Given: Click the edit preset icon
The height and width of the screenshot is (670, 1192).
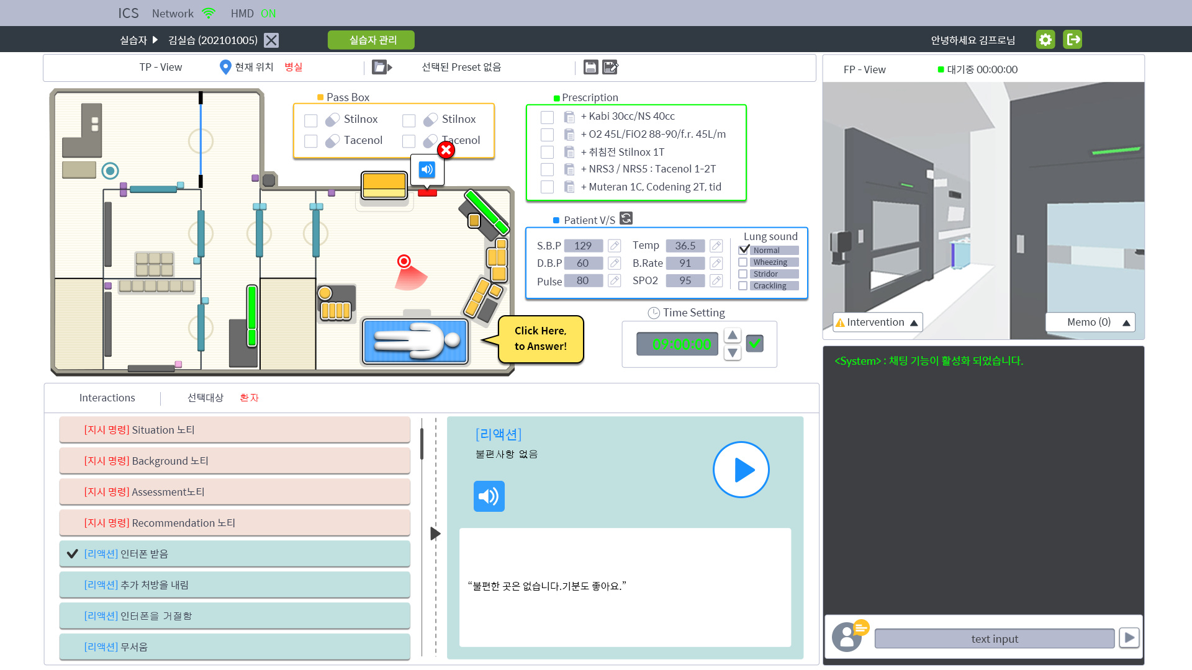Looking at the screenshot, I should click(x=610, y=67).
